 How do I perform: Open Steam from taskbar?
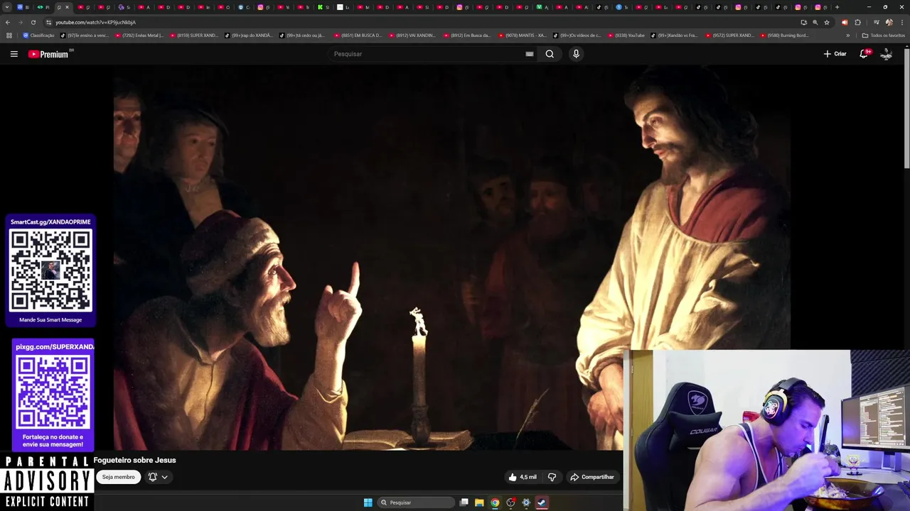pyautogui.click(x=542, y=502)
